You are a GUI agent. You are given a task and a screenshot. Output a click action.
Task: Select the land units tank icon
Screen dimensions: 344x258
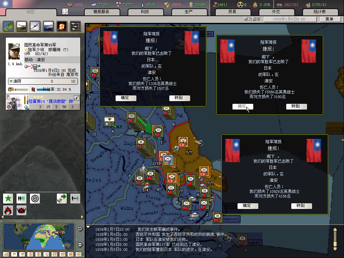pos(21,26)
